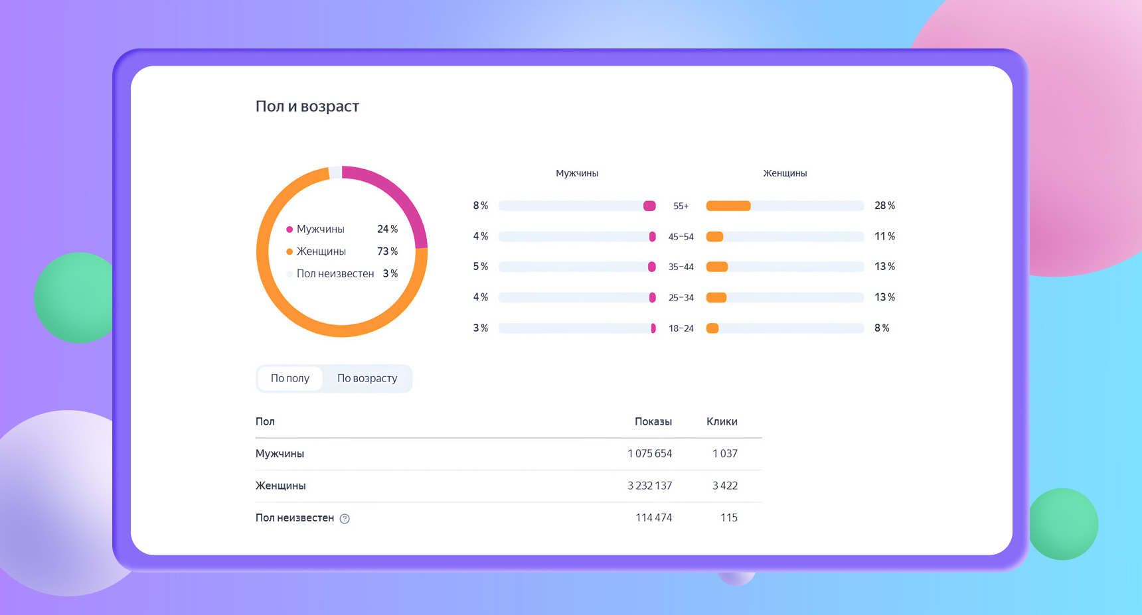Screen dimensions: 1142x615
Task: Switch to the По полу tab
Action: (x=290, y=378)
